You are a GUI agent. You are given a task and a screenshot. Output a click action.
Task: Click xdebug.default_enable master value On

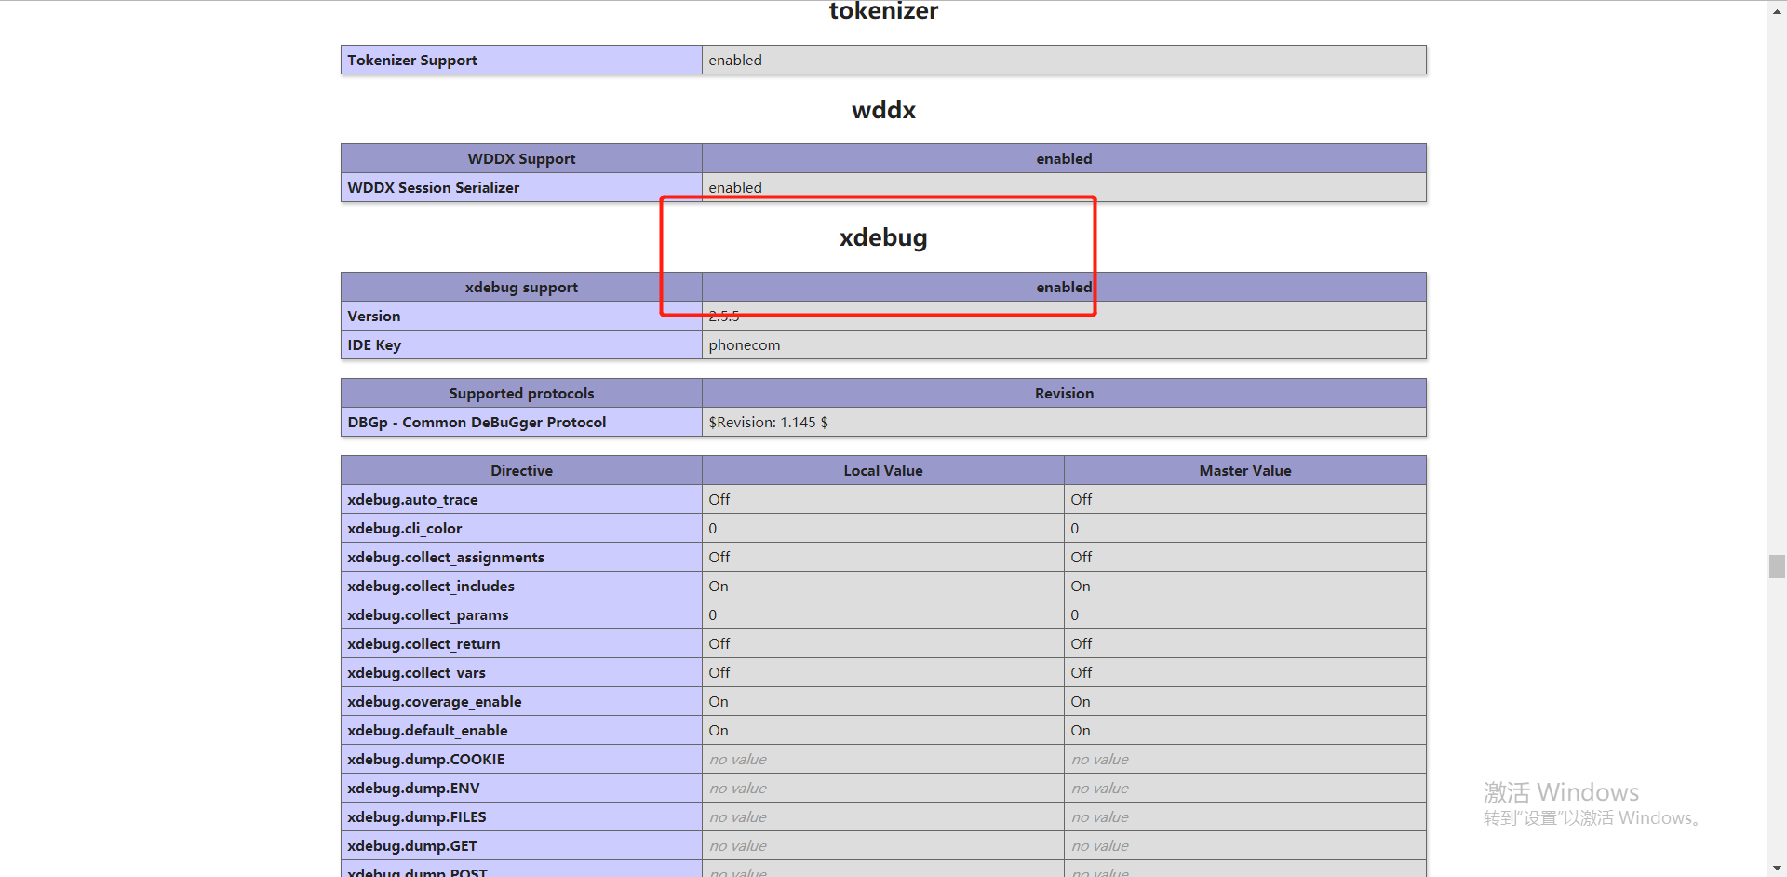(1081, 731)
